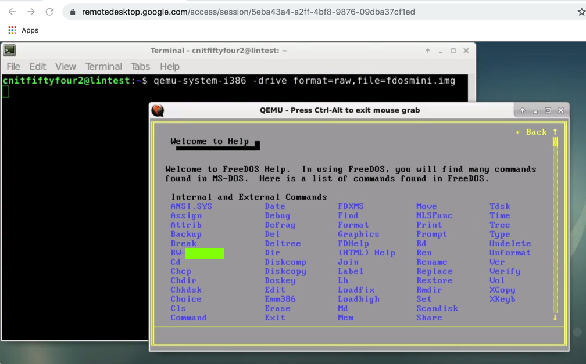586x364 pixels.
Task: Open the Backup command help
Action: (186, 235)
